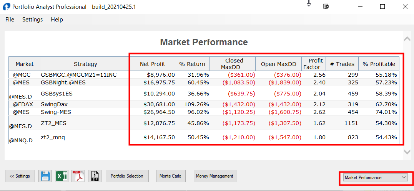Maximize the Portfolio Analyst window

(x=382, y=7)
